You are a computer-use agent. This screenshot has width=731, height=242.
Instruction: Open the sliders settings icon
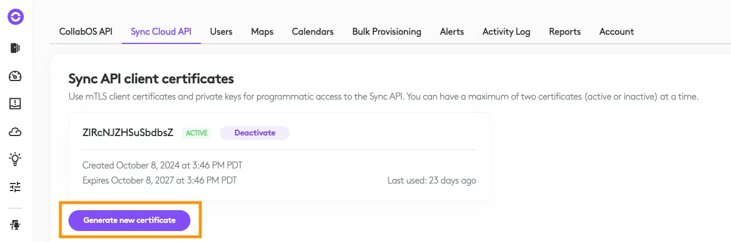[x=16, y=186]
